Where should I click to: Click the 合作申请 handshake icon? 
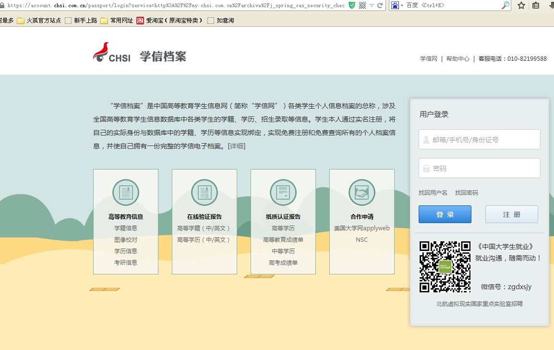coord(362,192)
